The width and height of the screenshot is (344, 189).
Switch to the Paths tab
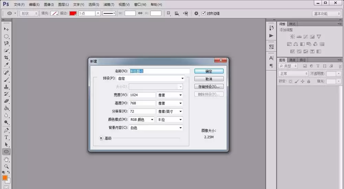(x=302, y=60)
